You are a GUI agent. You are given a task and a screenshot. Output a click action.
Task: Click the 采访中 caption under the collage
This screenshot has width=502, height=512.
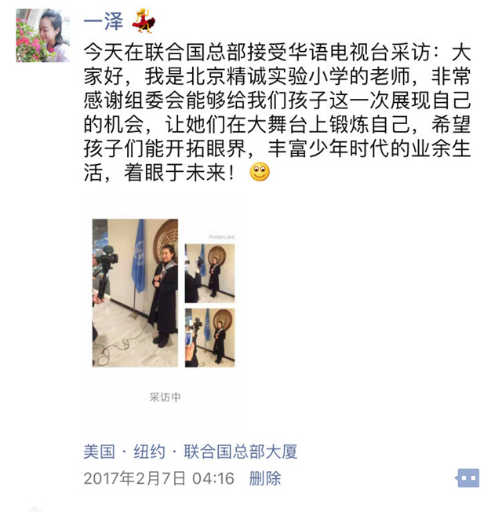click(165, 397)
